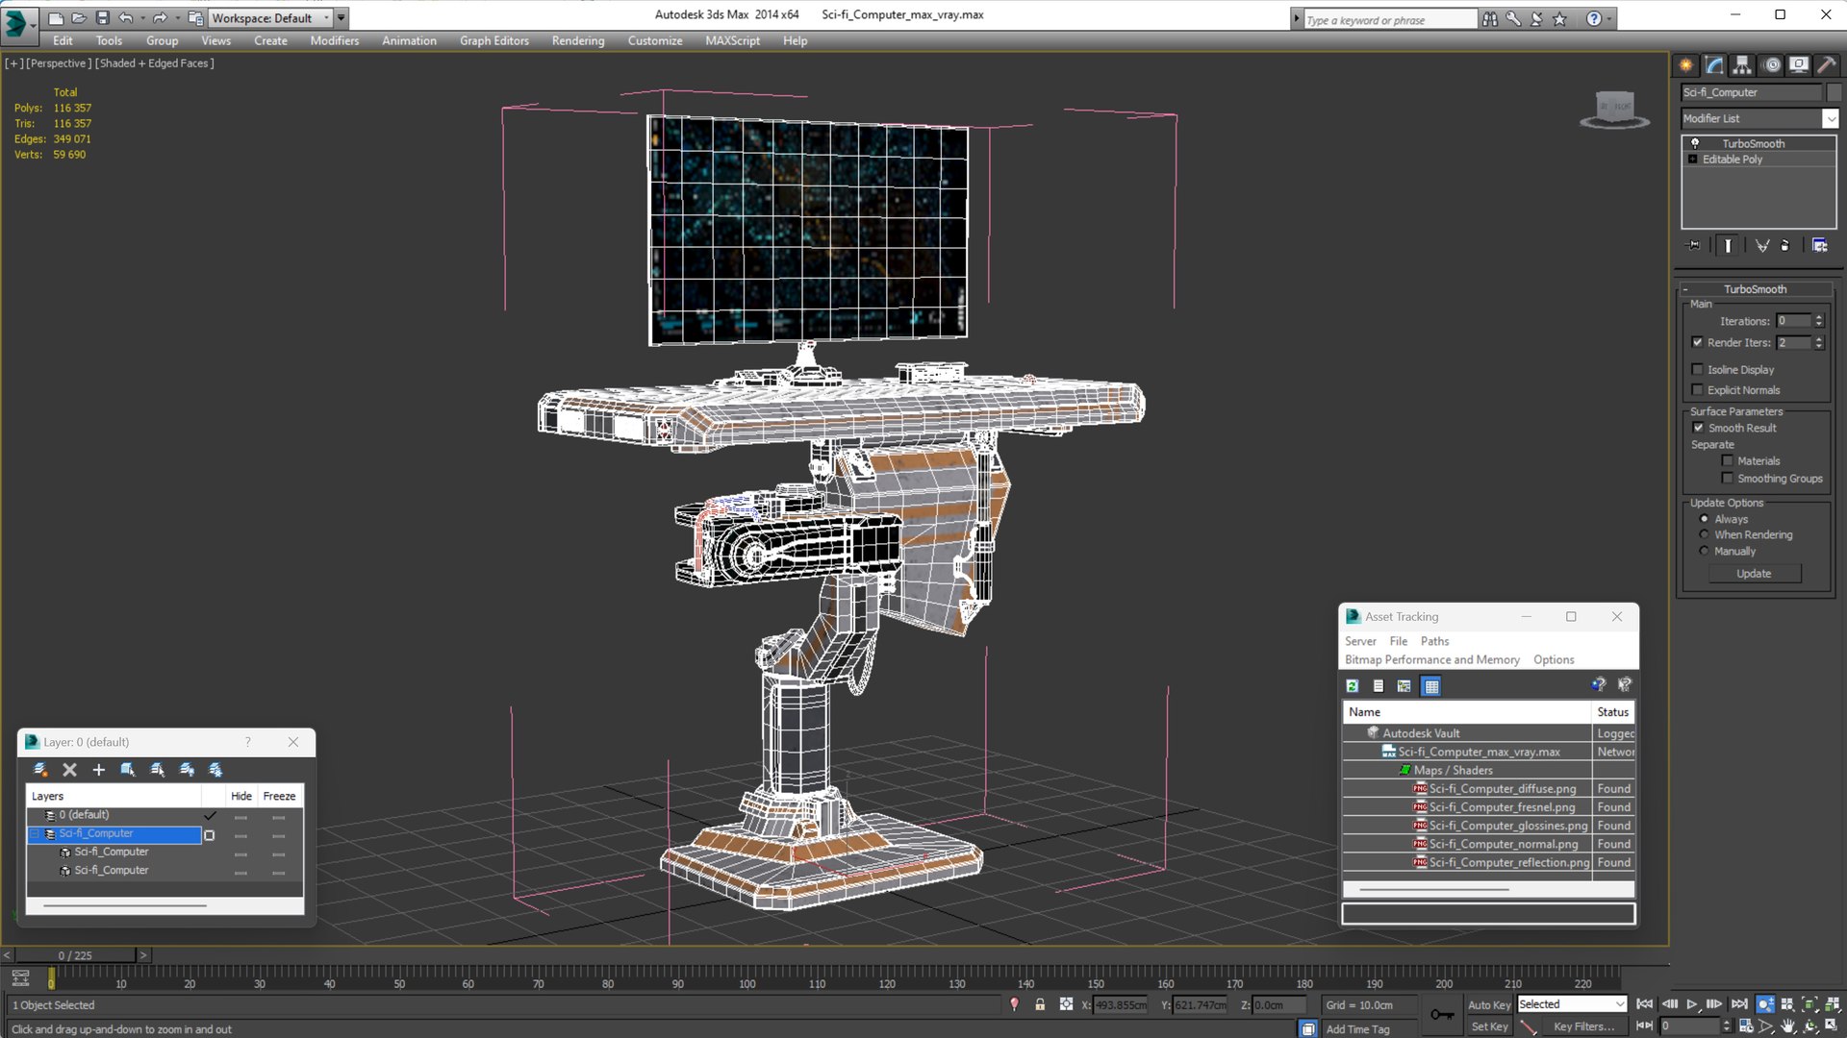Open the Modifier List dropdown

[x=1759, y=118]
